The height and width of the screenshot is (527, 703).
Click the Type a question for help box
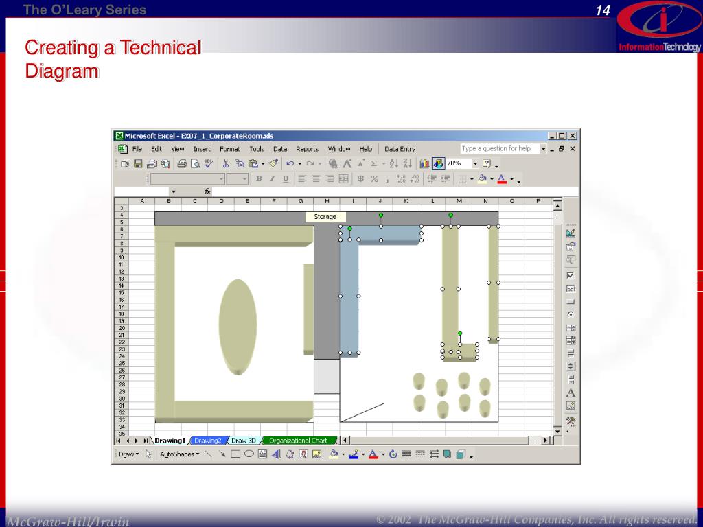pos(500,149)
